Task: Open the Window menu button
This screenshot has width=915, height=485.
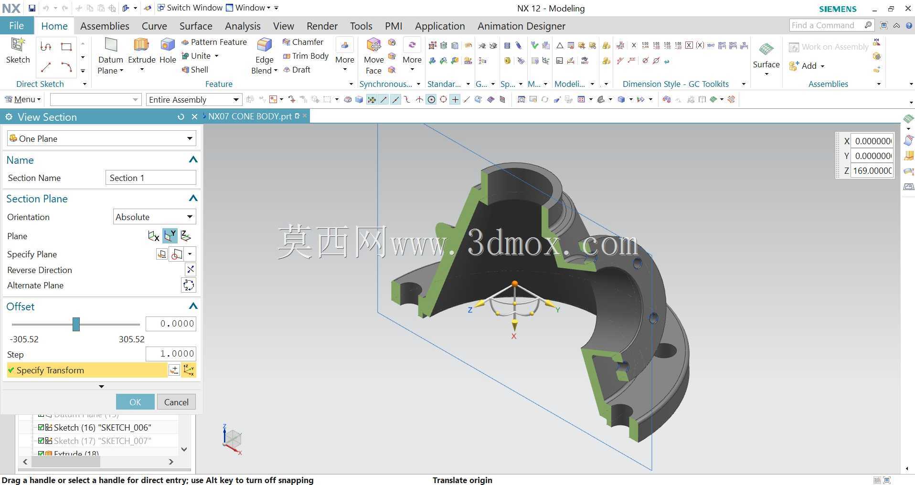Action: pos(248,8)
